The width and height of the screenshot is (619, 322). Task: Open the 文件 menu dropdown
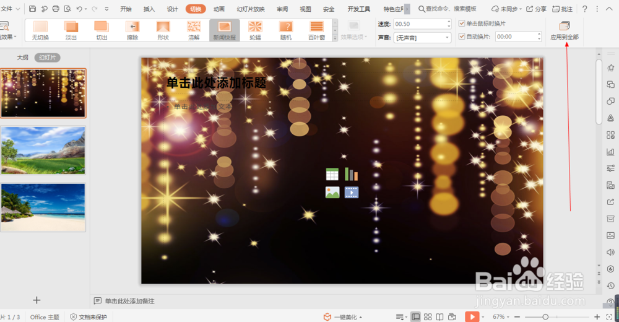[10, 9]
